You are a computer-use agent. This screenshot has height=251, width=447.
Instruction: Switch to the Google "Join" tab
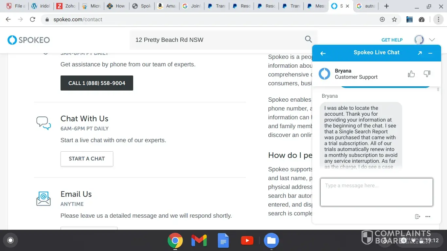coord(191,6)
